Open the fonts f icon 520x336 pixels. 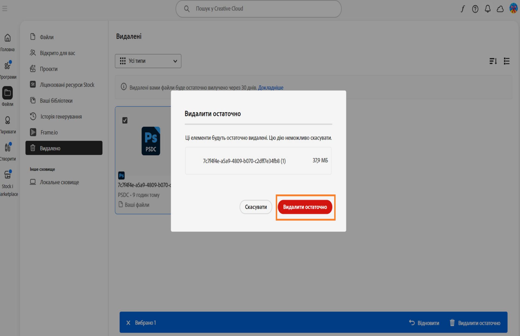pos(463,9)
